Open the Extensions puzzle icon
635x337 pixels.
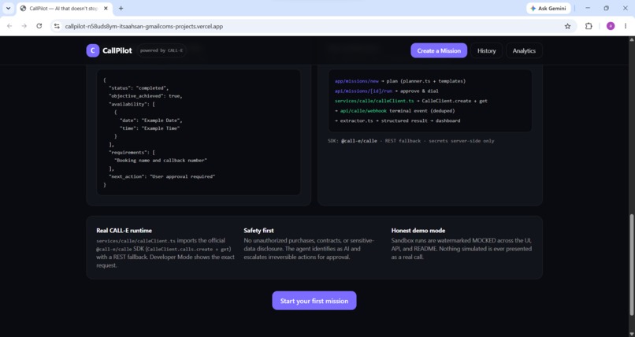click(x=589, y=26)
